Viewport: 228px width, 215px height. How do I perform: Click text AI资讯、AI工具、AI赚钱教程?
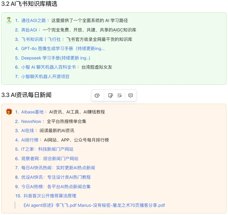[x=77, y=112]
